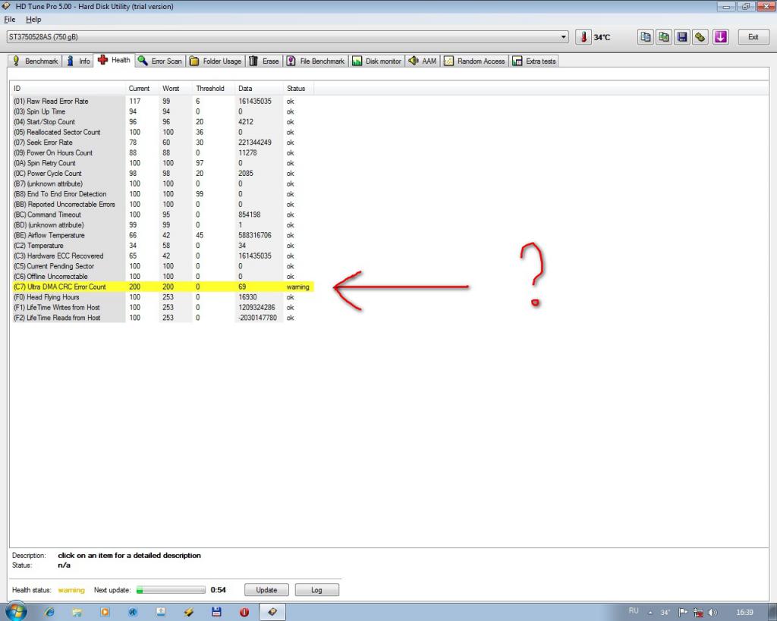
Task: Open the Extra tests tab
Action: tap(534, 61)
